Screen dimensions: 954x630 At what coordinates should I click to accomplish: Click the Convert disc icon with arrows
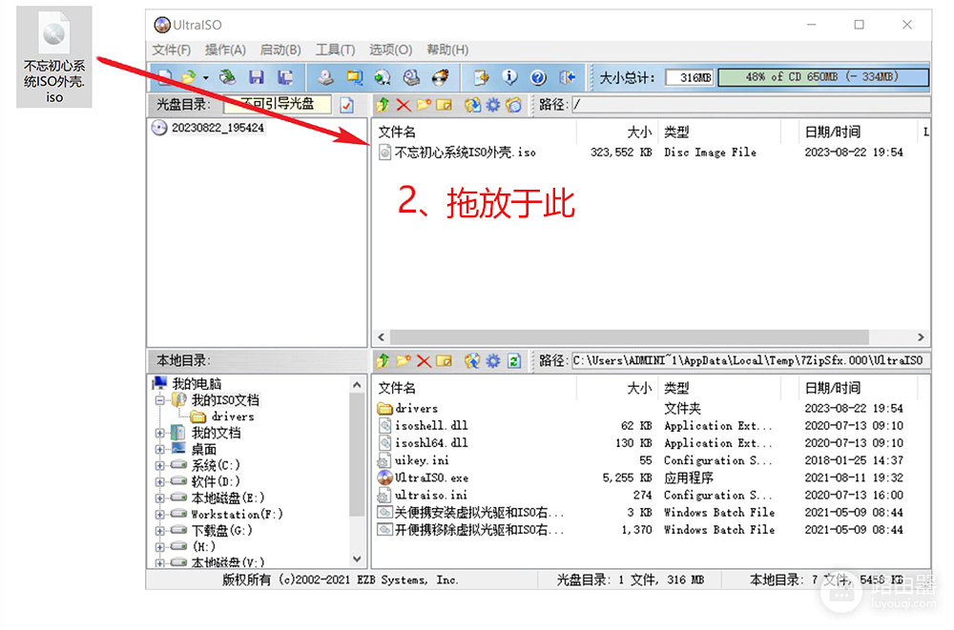(x=383, y=77)
